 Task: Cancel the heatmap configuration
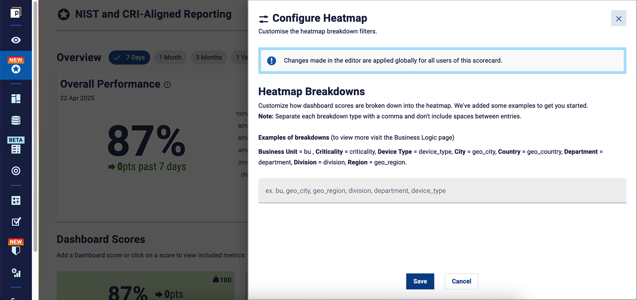click(x=461, y=281)
